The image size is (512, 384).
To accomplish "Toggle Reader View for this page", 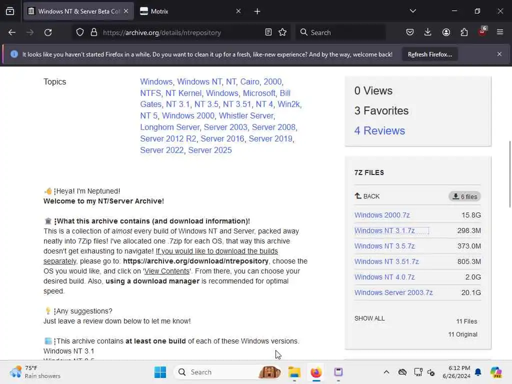I will coord(268,32).
